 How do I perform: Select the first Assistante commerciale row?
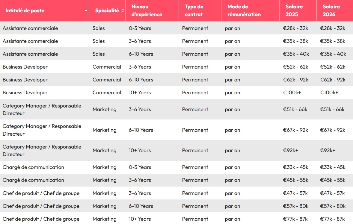(x=30, y=28)
